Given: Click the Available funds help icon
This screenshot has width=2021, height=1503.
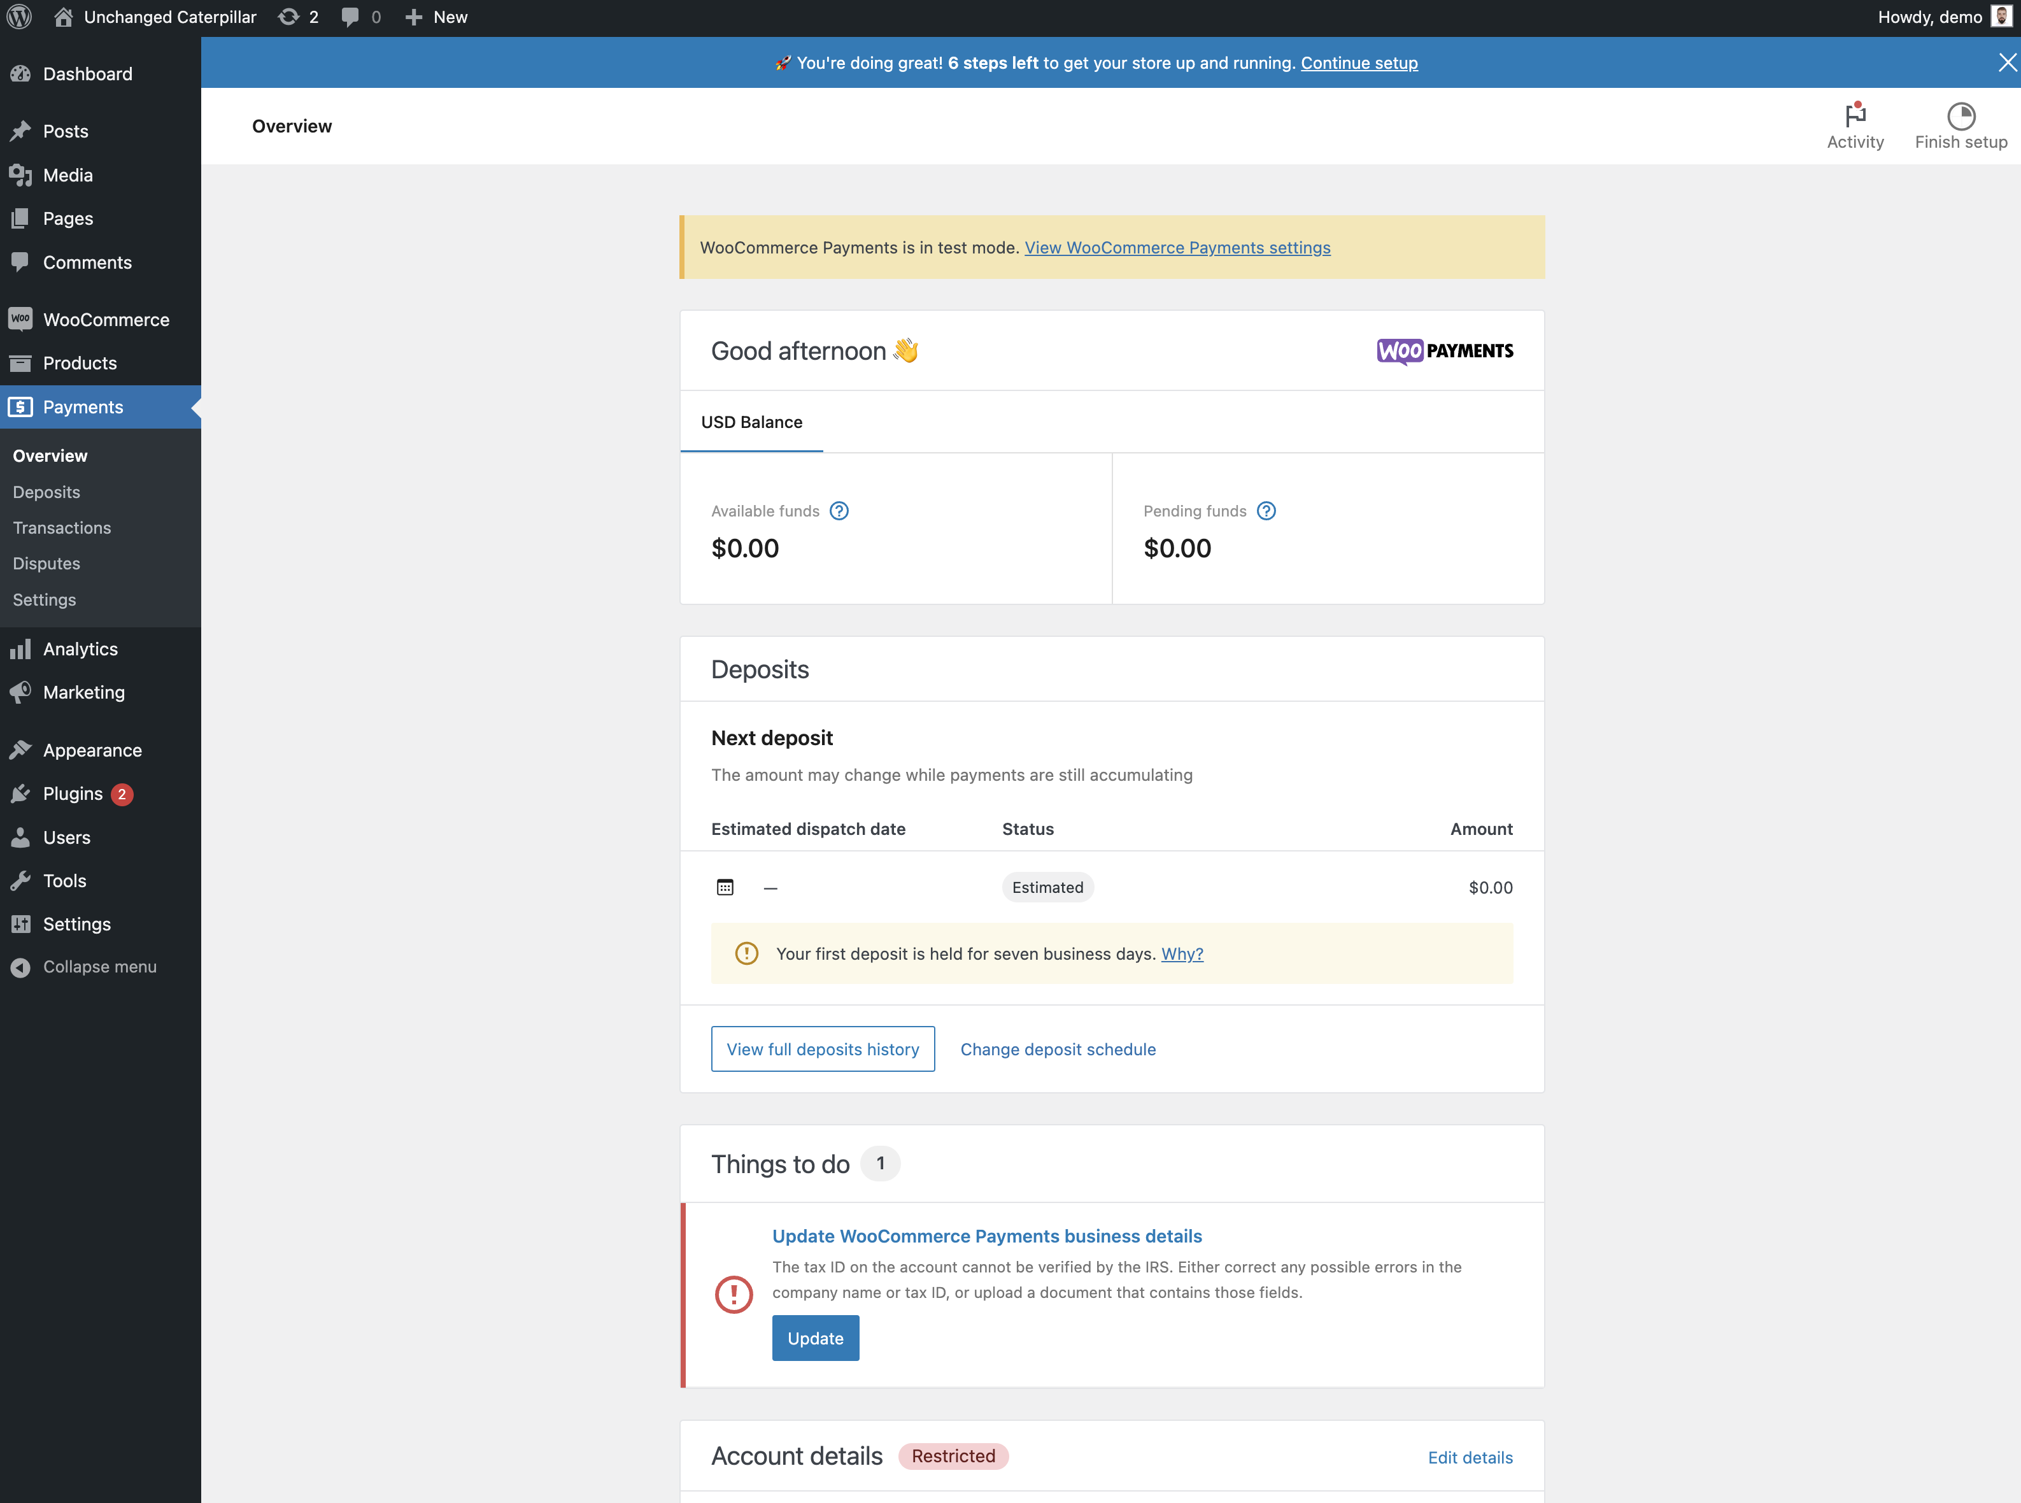Looking at the screenshot, I should click(x=839, y=510).
